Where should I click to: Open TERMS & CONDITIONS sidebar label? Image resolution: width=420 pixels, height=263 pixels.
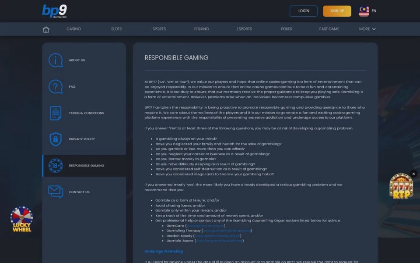point(87,113)
